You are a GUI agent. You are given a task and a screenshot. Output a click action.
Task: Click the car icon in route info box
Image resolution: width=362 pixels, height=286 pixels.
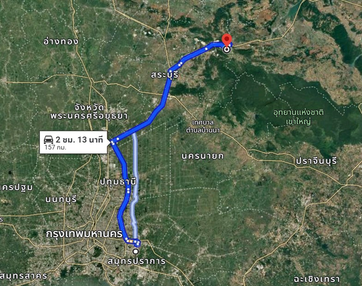tap(48, 140)
